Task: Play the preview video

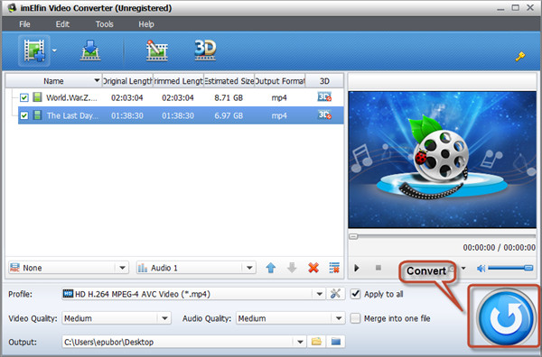Action: pos(357,268)
